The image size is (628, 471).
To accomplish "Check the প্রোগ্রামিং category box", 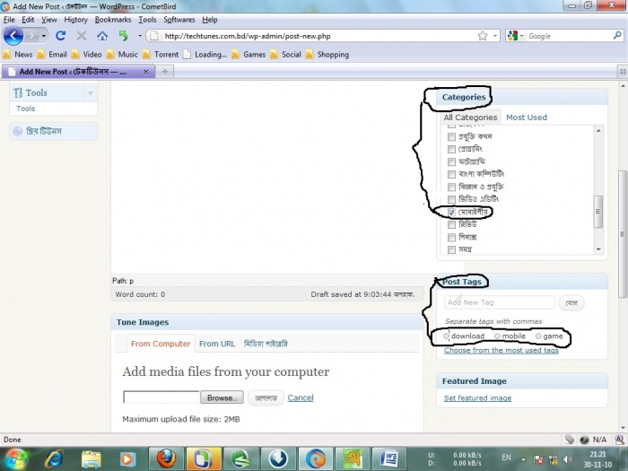I will coord(451,150).
